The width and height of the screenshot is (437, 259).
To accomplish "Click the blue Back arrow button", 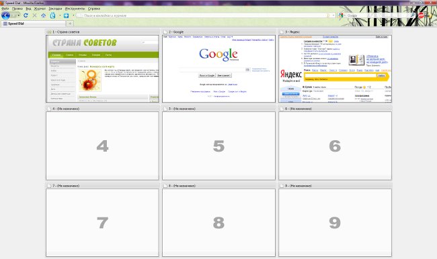I will [5, 15].
